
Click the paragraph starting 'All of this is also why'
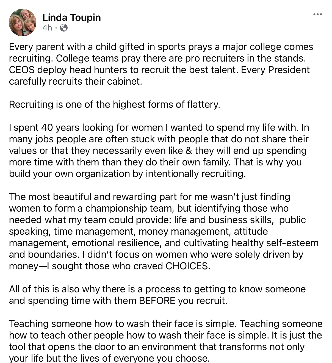point(157,295)
